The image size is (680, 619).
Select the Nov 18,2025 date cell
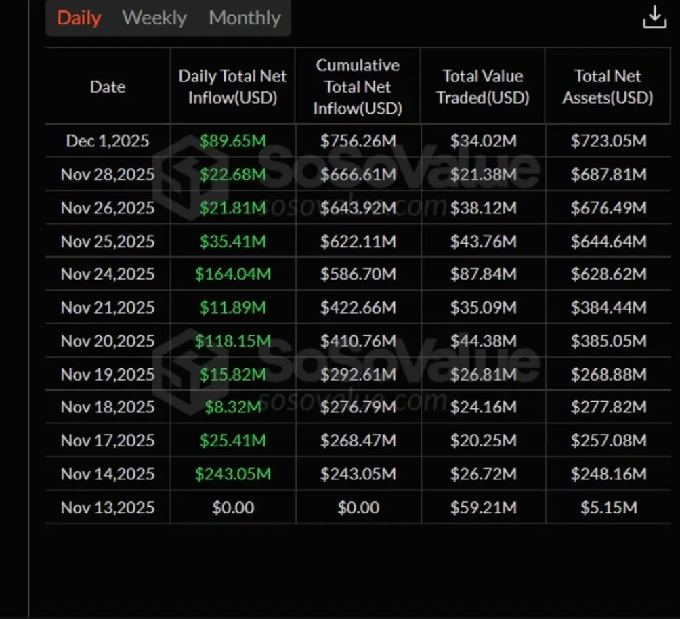pyautogui.click(x=108, y=407)
